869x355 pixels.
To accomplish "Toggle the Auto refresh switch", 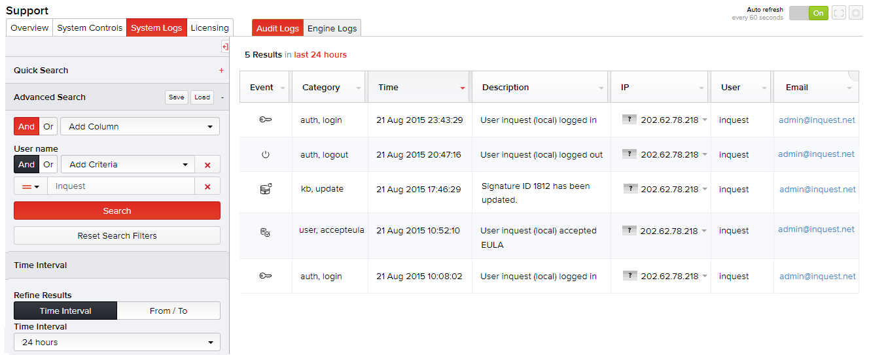I will pyautogui.click(x=808, y=13).
